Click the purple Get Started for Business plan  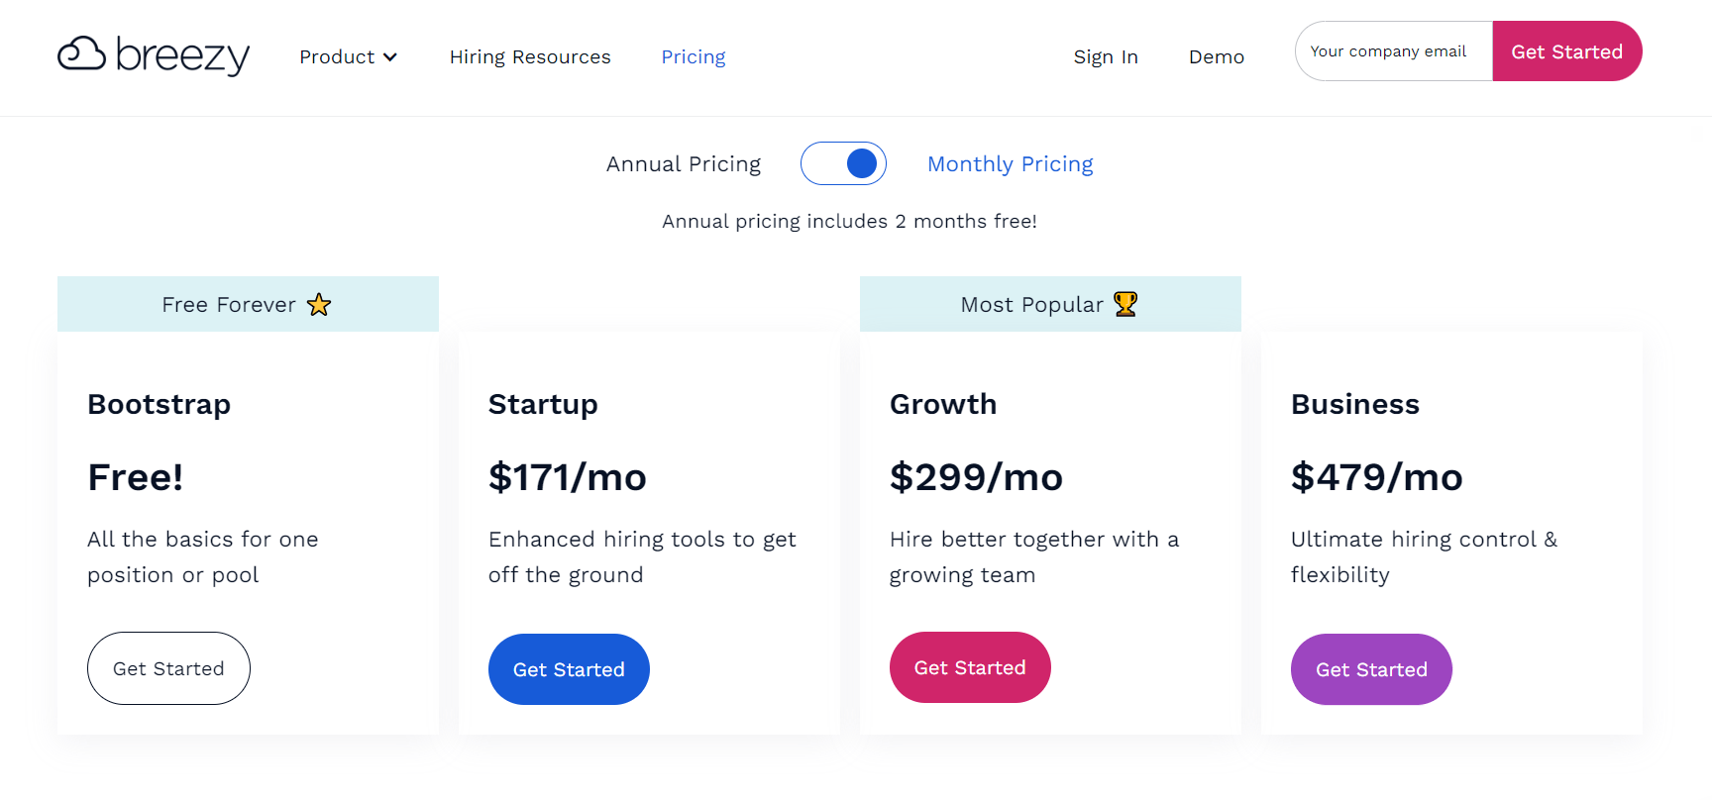(x=1371, y=669)
